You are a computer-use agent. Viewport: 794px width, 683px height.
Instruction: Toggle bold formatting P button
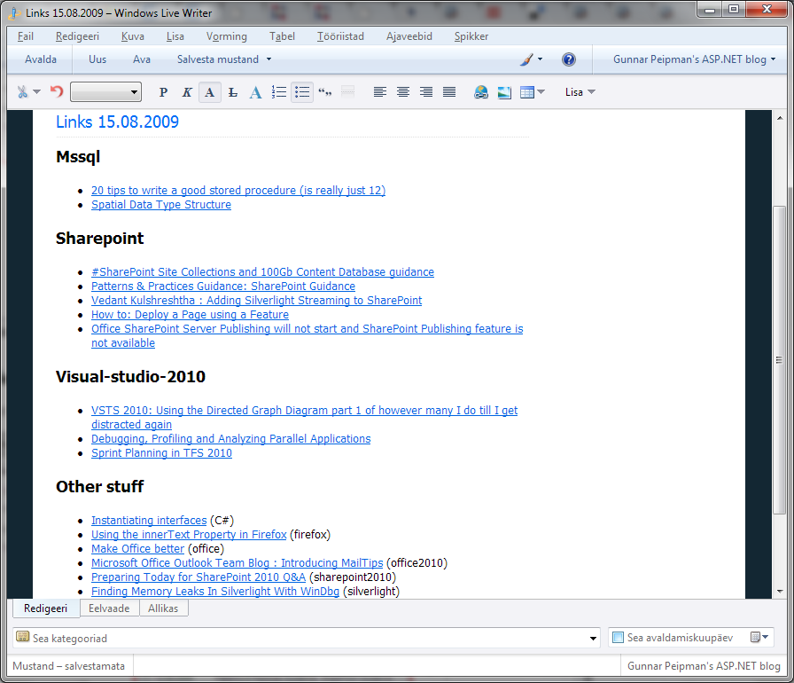tap(163, 92)
